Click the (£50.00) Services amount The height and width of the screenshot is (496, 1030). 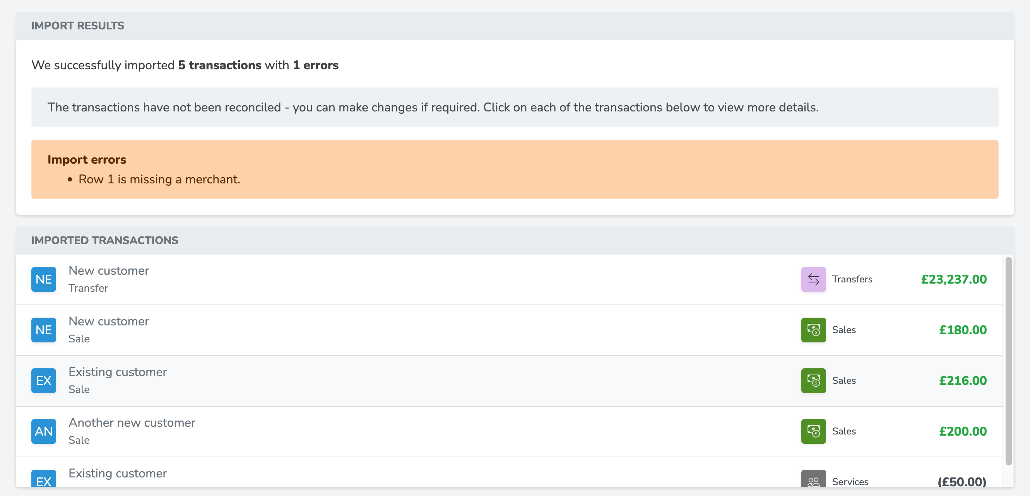962,481
